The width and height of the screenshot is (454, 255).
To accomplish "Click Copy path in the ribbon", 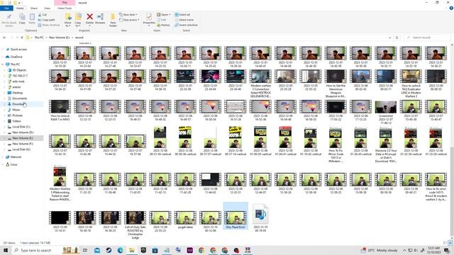I will (x=46, y=20).
